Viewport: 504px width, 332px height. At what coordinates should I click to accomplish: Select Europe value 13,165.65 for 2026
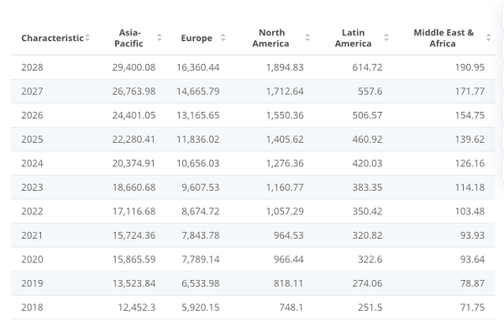198,115
